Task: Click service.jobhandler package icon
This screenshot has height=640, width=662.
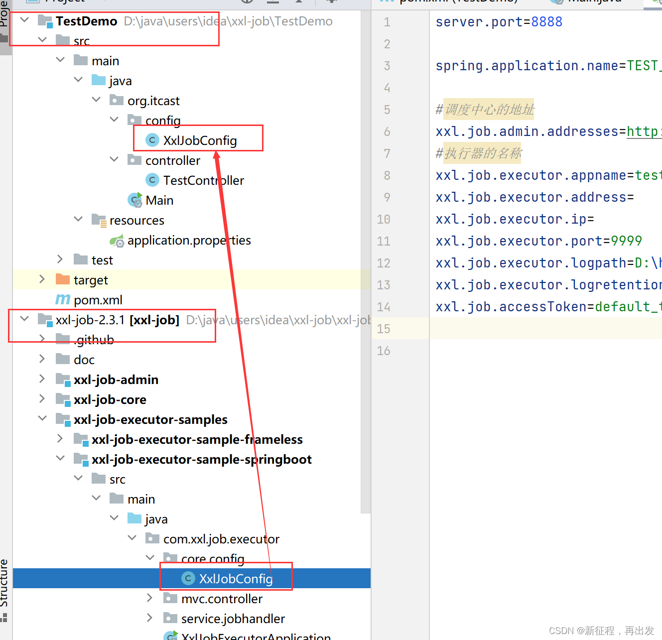Action: click(170, 618)
